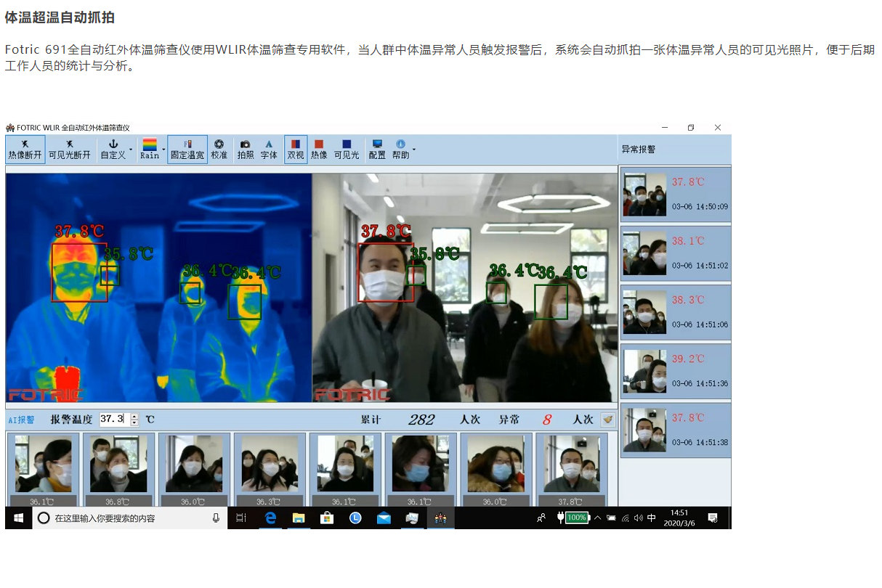Click the 可见光断开 visible-light disconnect button
This screenshot has width=882, height=588.
click(70, 150)
